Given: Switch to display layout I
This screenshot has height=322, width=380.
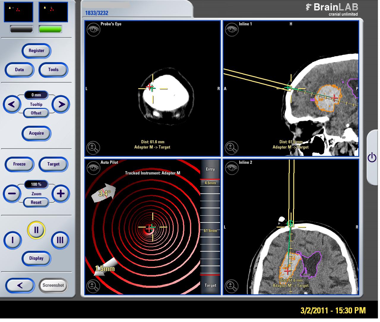Looking at the screenshot, I should (x=12, y=240).
